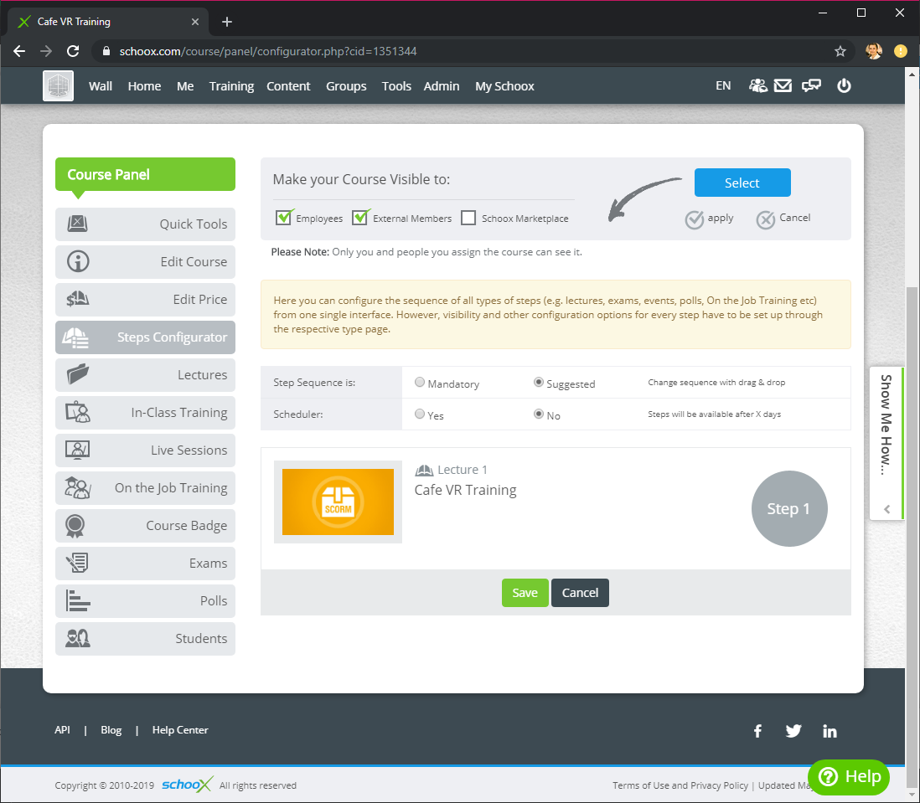The width and height of the screenshot is (920, 803).
Task: Open the Admin menu
Action: (442, 86)
